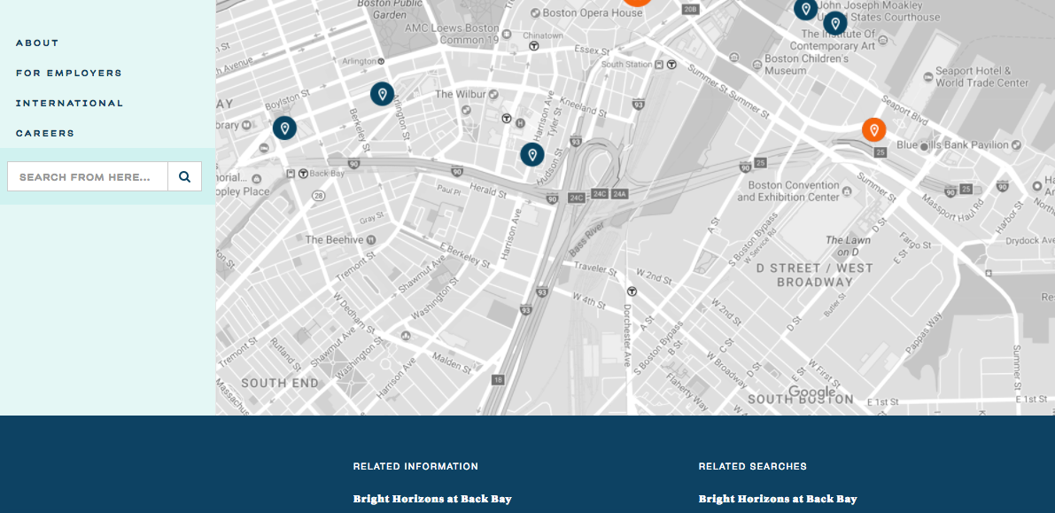This screenshot has width=1055, height=513.
Task: Open the About menu item
Action: coord(38,43)
